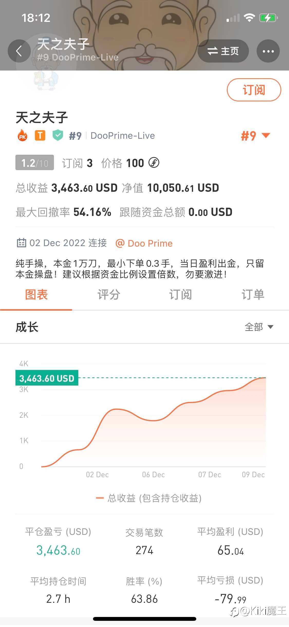The width and height of the screenshot is (289, 627).
Task: Toggle the 总收益 legend series on chart
Action: click(149, 498)
